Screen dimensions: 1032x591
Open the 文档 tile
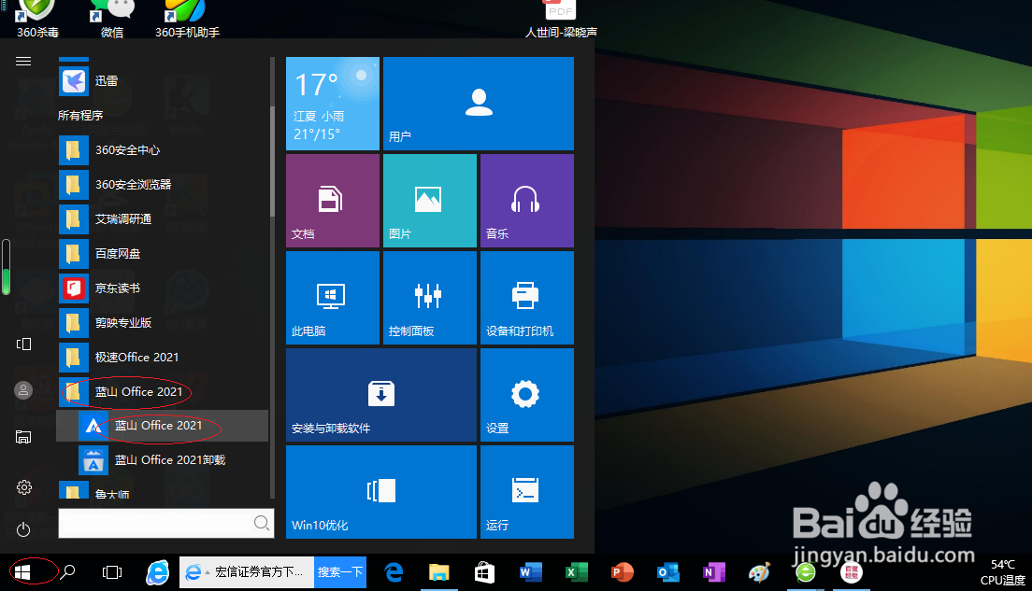tap(333, 201)
